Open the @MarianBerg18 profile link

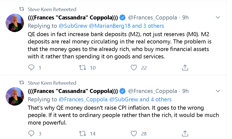[x=110, y=26]
